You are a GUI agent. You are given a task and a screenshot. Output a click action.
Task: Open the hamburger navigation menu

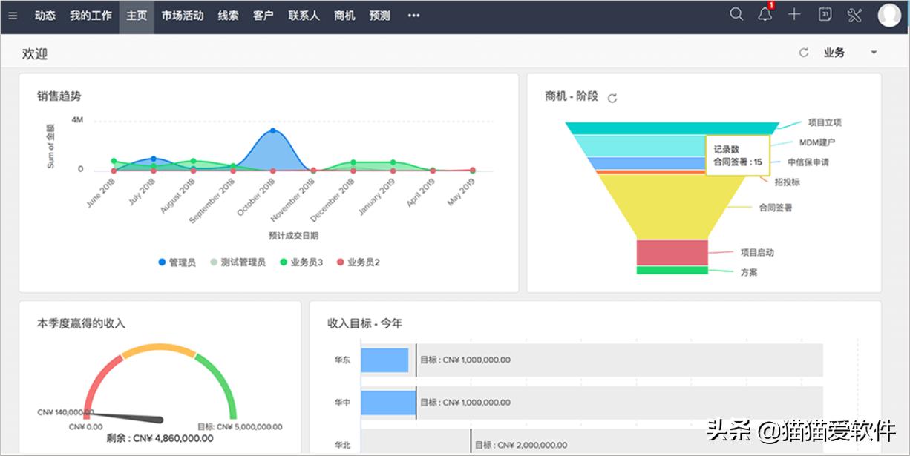pos(12,16)
